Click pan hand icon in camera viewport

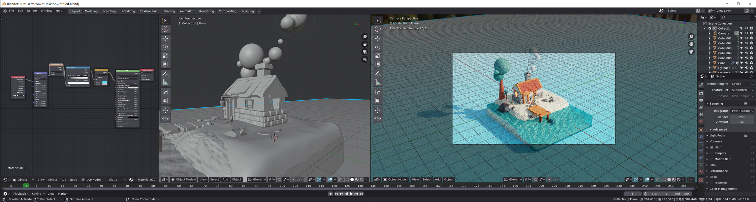pos(691,44)
